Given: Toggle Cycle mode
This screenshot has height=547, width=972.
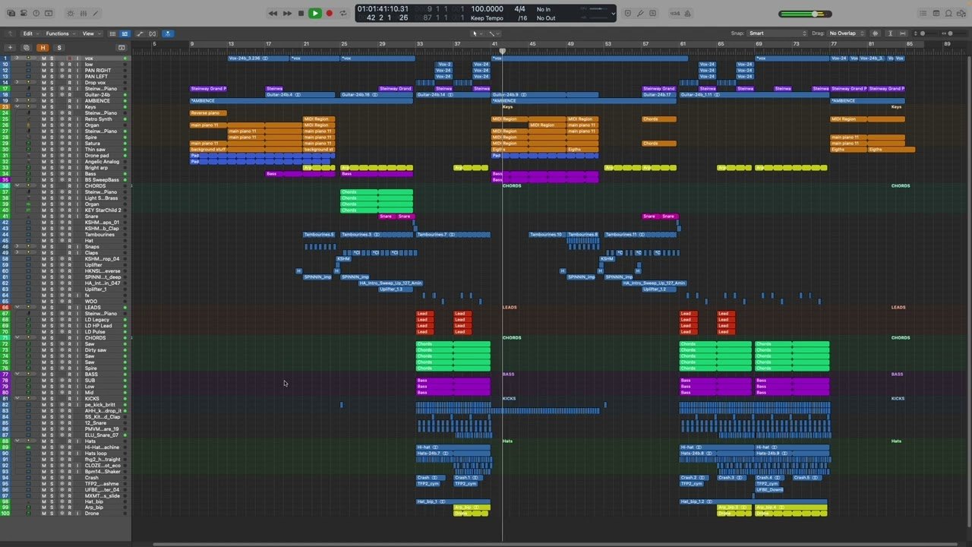Looking at the screenshot, I should [343, 13].
